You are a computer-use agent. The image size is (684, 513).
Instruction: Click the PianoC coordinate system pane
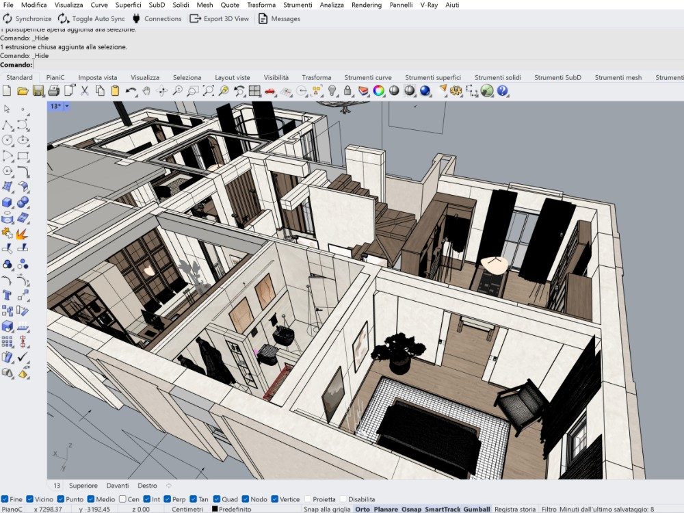pyautogui.click(x=12, y=509)
